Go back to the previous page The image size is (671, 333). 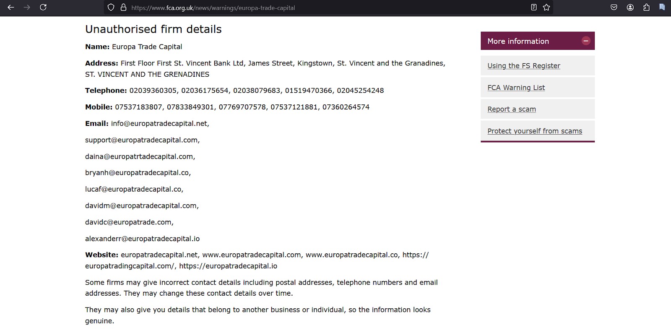coord(11,8)
